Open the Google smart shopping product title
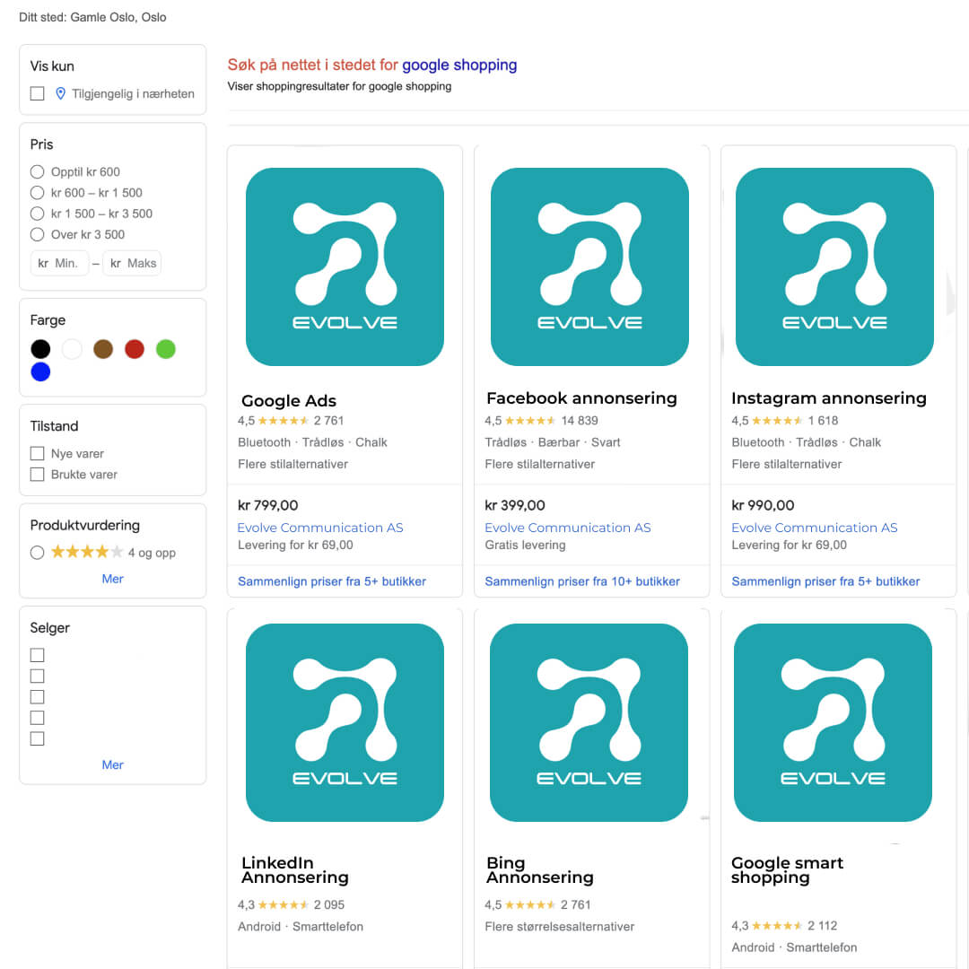This screenshot has height=969, width=969. tap(787, 870)
